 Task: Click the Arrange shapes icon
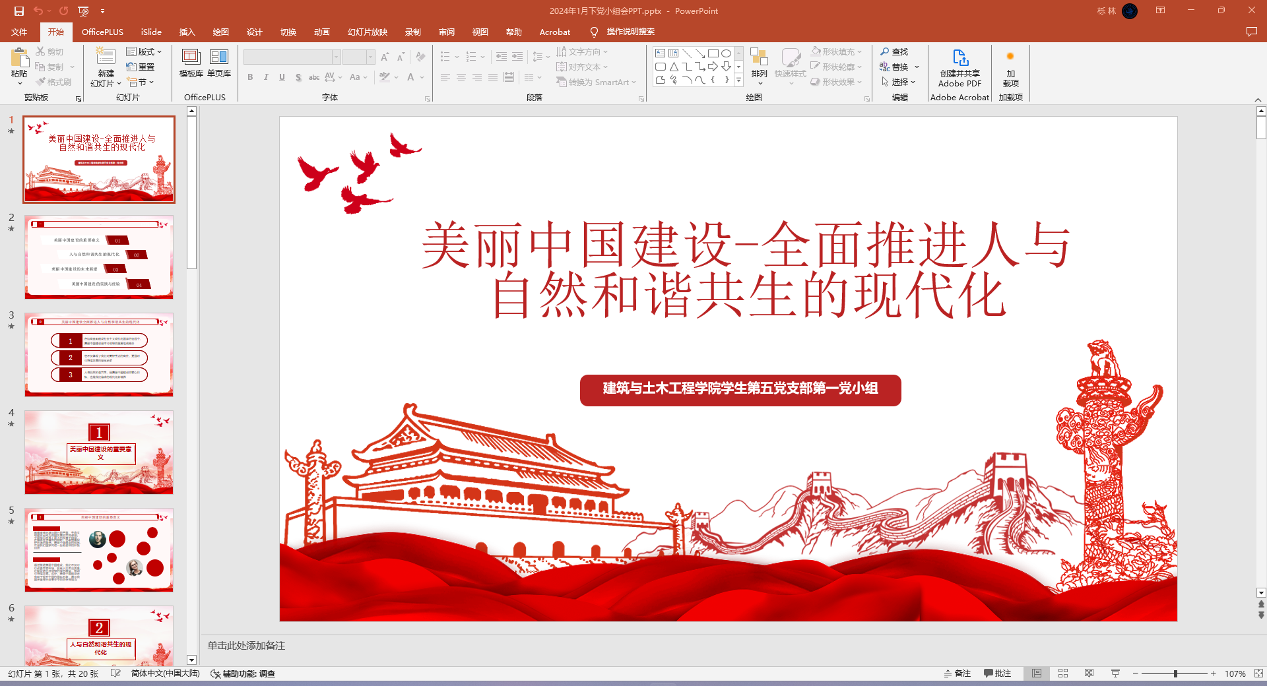point(759,65)
